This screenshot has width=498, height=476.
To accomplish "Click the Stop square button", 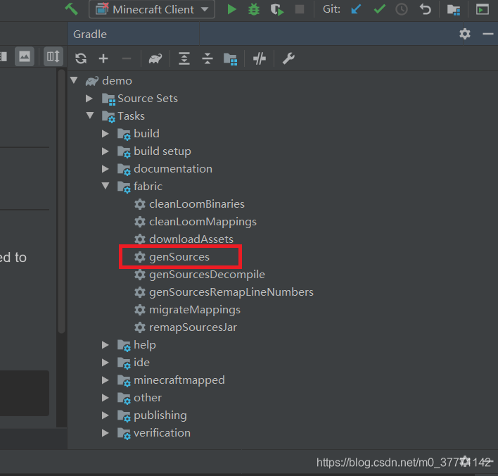I will click(x=299, y=9).
